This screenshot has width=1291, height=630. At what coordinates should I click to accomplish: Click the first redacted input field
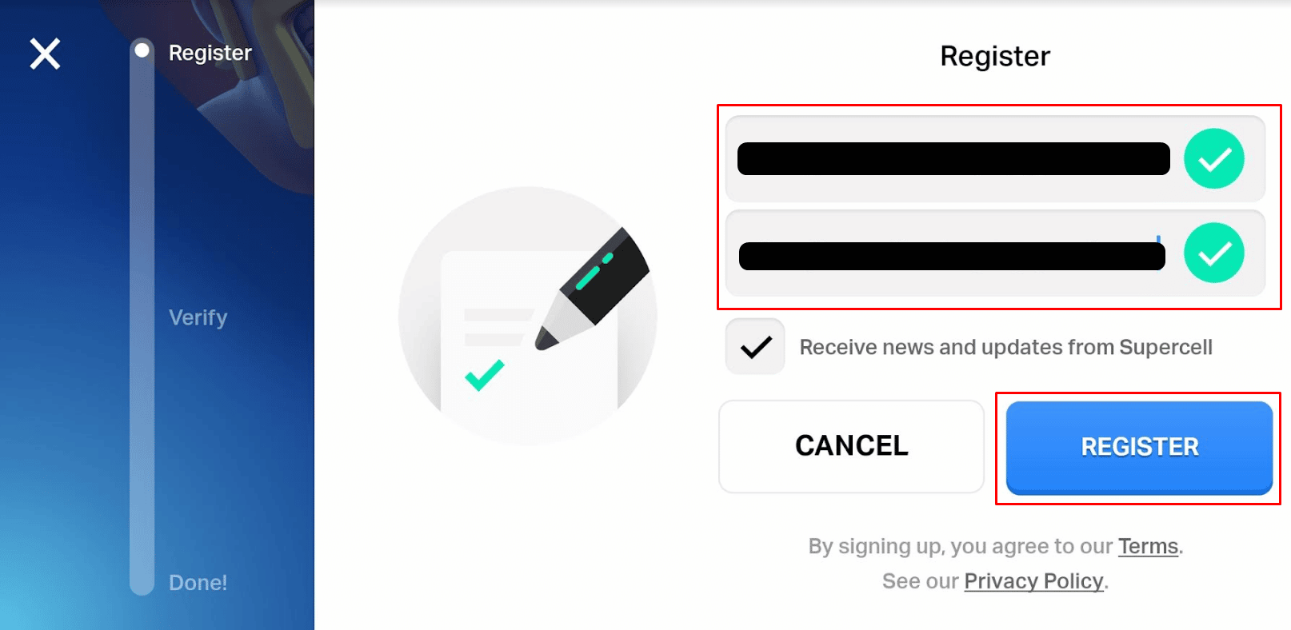995,158
